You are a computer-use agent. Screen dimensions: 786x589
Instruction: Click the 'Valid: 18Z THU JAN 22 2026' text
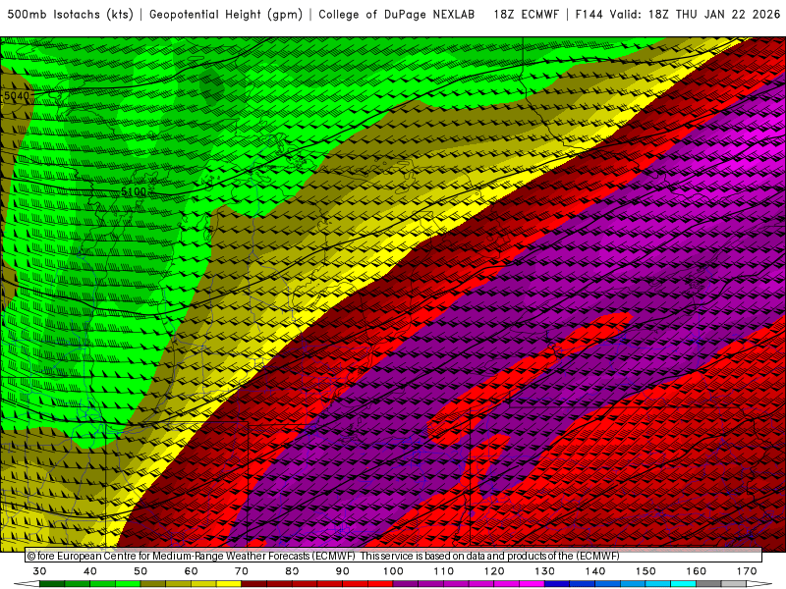coord(695,15)
